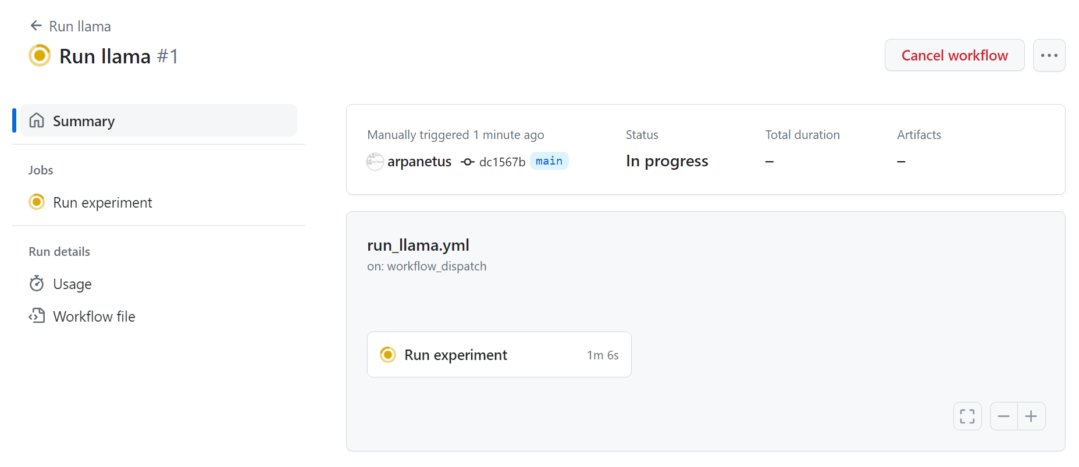Click the main branch label
The width and height of the screenshot is (1079, 467).
tap(549, 161)
